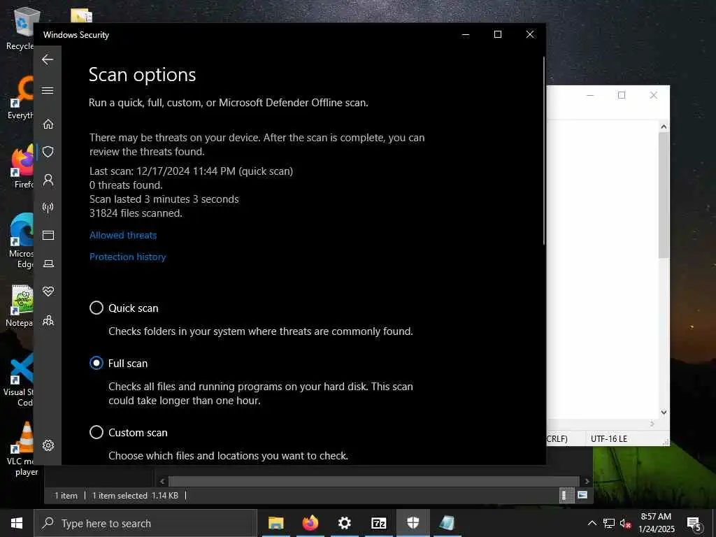The height and width of the screenshot is (537, 716).
Task: Click the Windows Security taskbar shield icon
Action: 413,523
